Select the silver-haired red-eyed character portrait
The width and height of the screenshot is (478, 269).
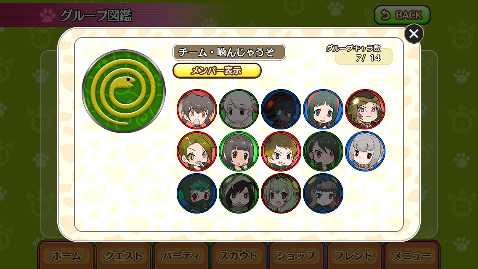(365, 151)
